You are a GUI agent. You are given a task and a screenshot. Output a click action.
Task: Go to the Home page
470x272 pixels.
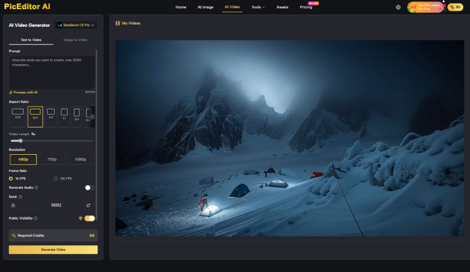[181, 7]
